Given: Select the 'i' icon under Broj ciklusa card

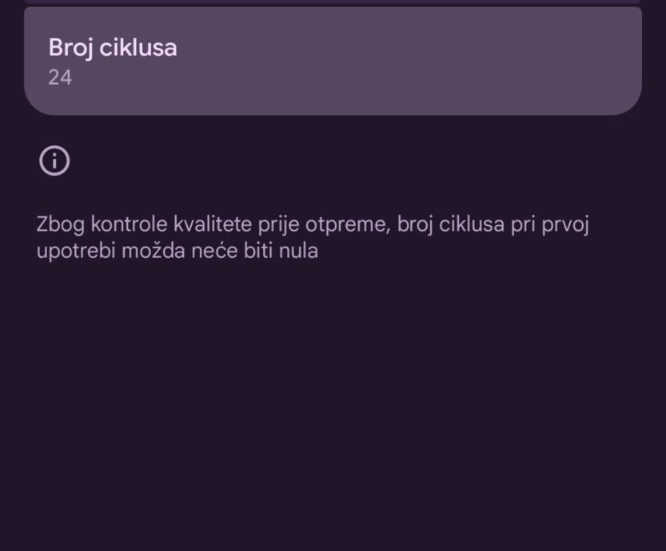Looking at the screenshot, I should click(54, 161).
